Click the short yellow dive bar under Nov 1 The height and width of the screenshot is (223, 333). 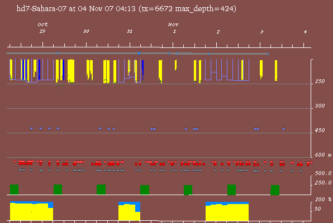[x=176, y=65]
